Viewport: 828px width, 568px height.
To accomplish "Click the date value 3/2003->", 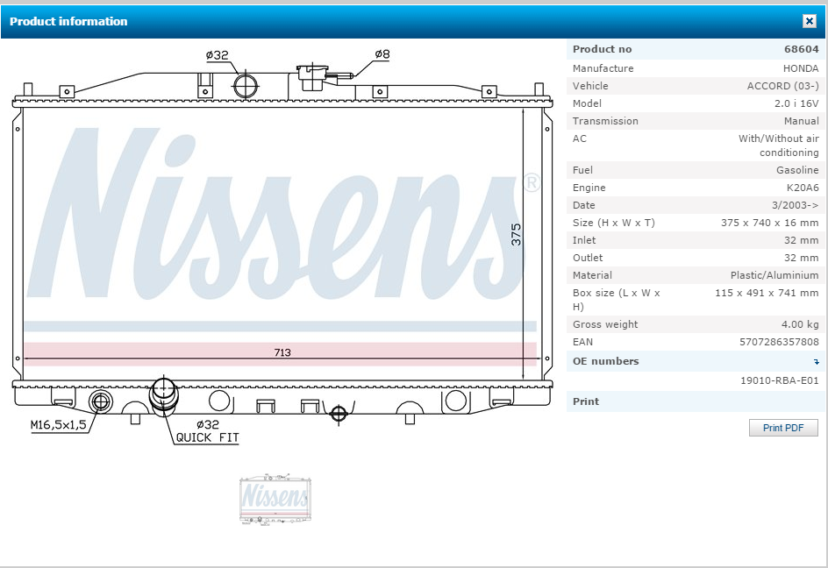I will click(796, 205).
